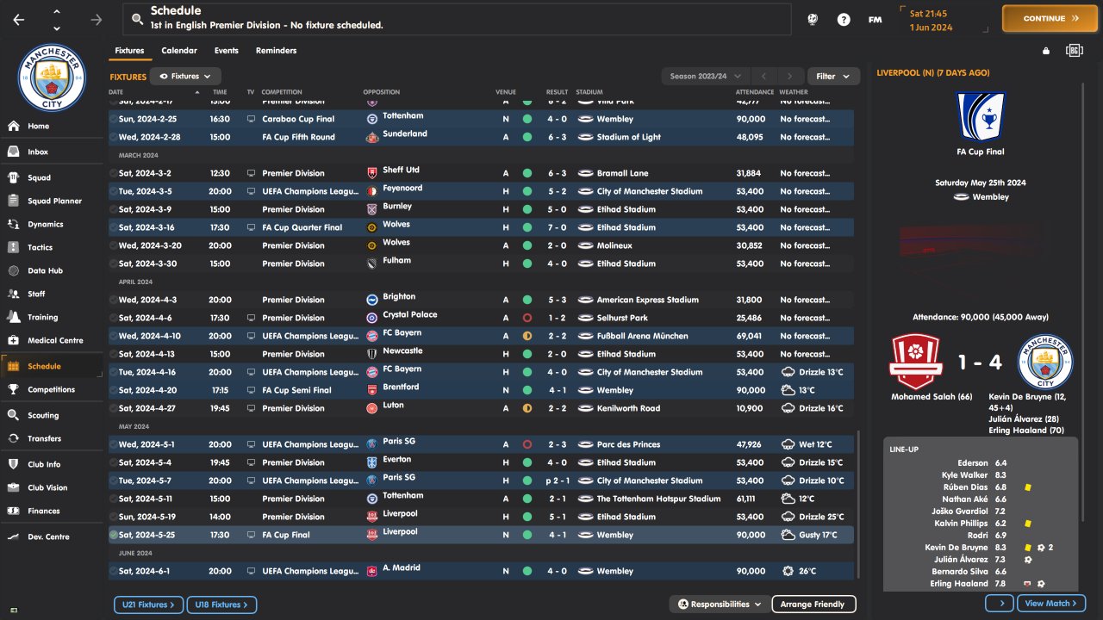Screen dimensions: 1103x620
Task: Open the Season 2023/24 dropdown
Action: coord(706,77)
